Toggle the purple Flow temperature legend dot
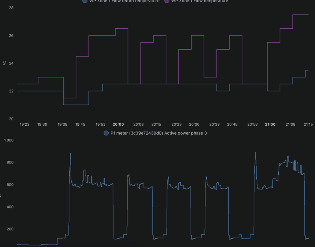Screen dimensions: 315x247 pyautogui.click(x=167, y=1)
